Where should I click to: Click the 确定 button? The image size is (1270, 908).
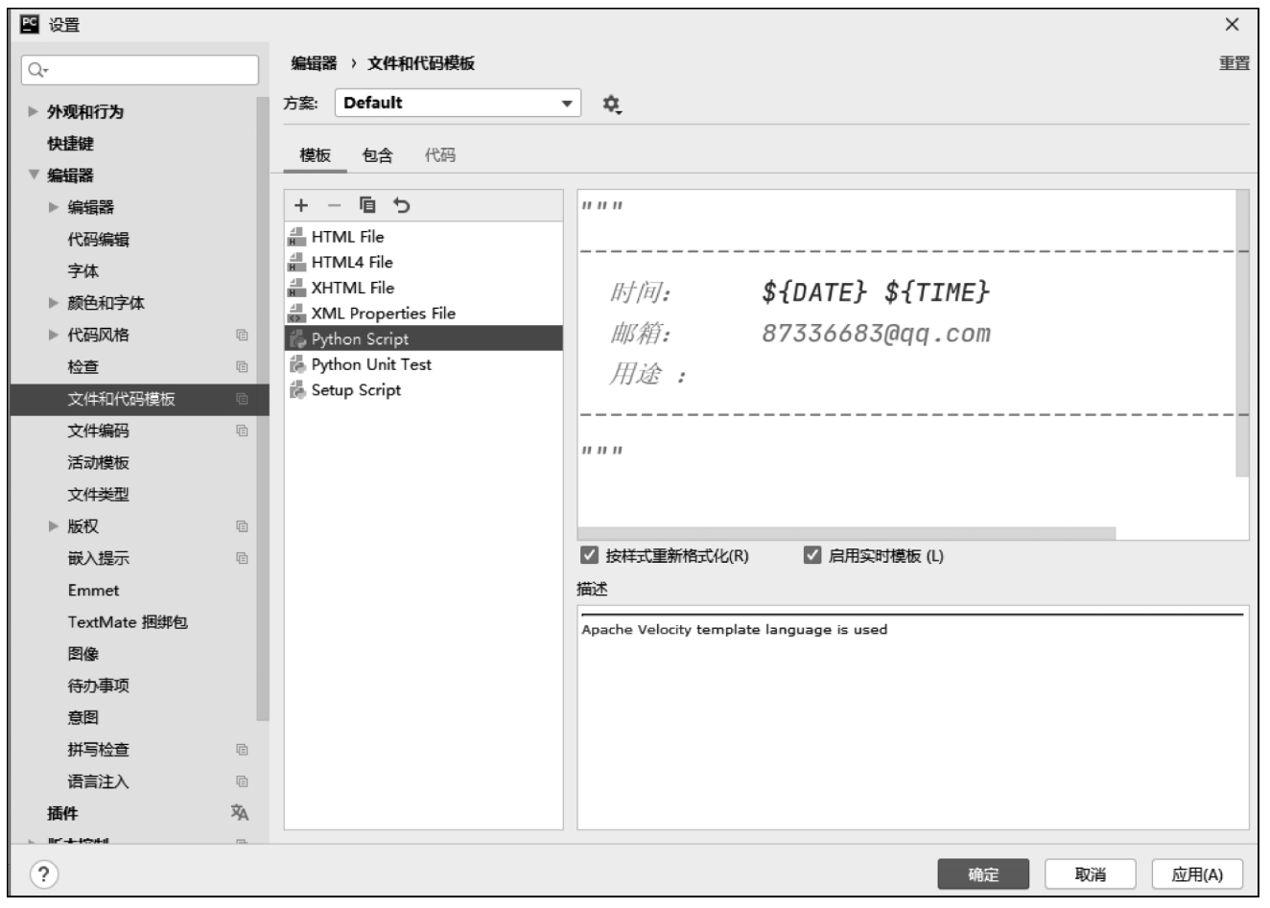coord(983,874)
